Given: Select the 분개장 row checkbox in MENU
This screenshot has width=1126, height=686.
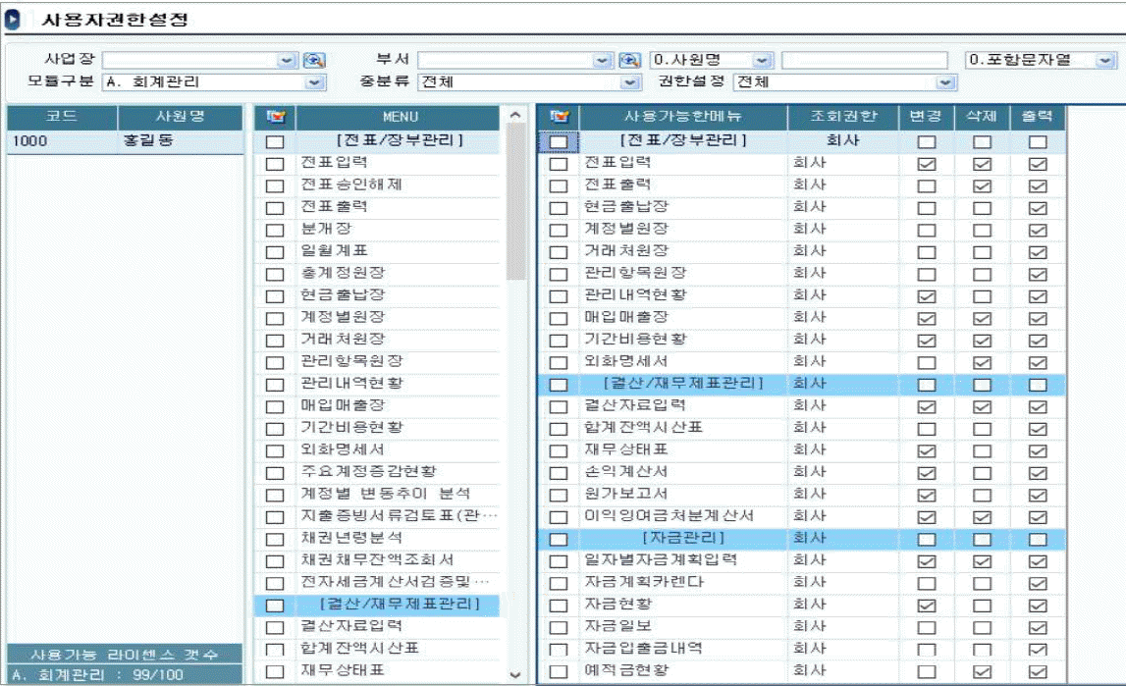Looking at the screenshot, I should (275, 230).
